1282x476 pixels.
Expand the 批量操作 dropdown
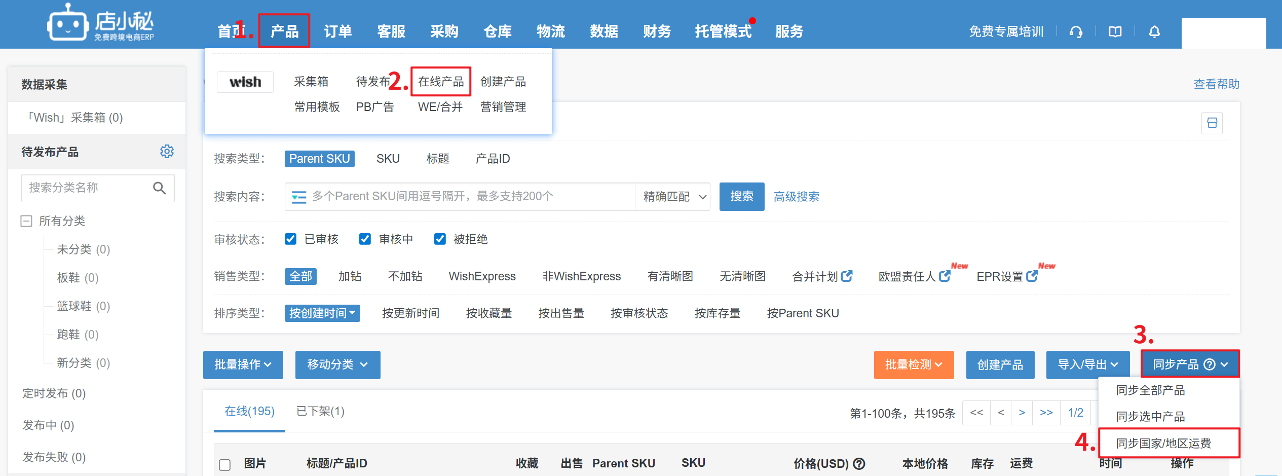tap(243, 364)
